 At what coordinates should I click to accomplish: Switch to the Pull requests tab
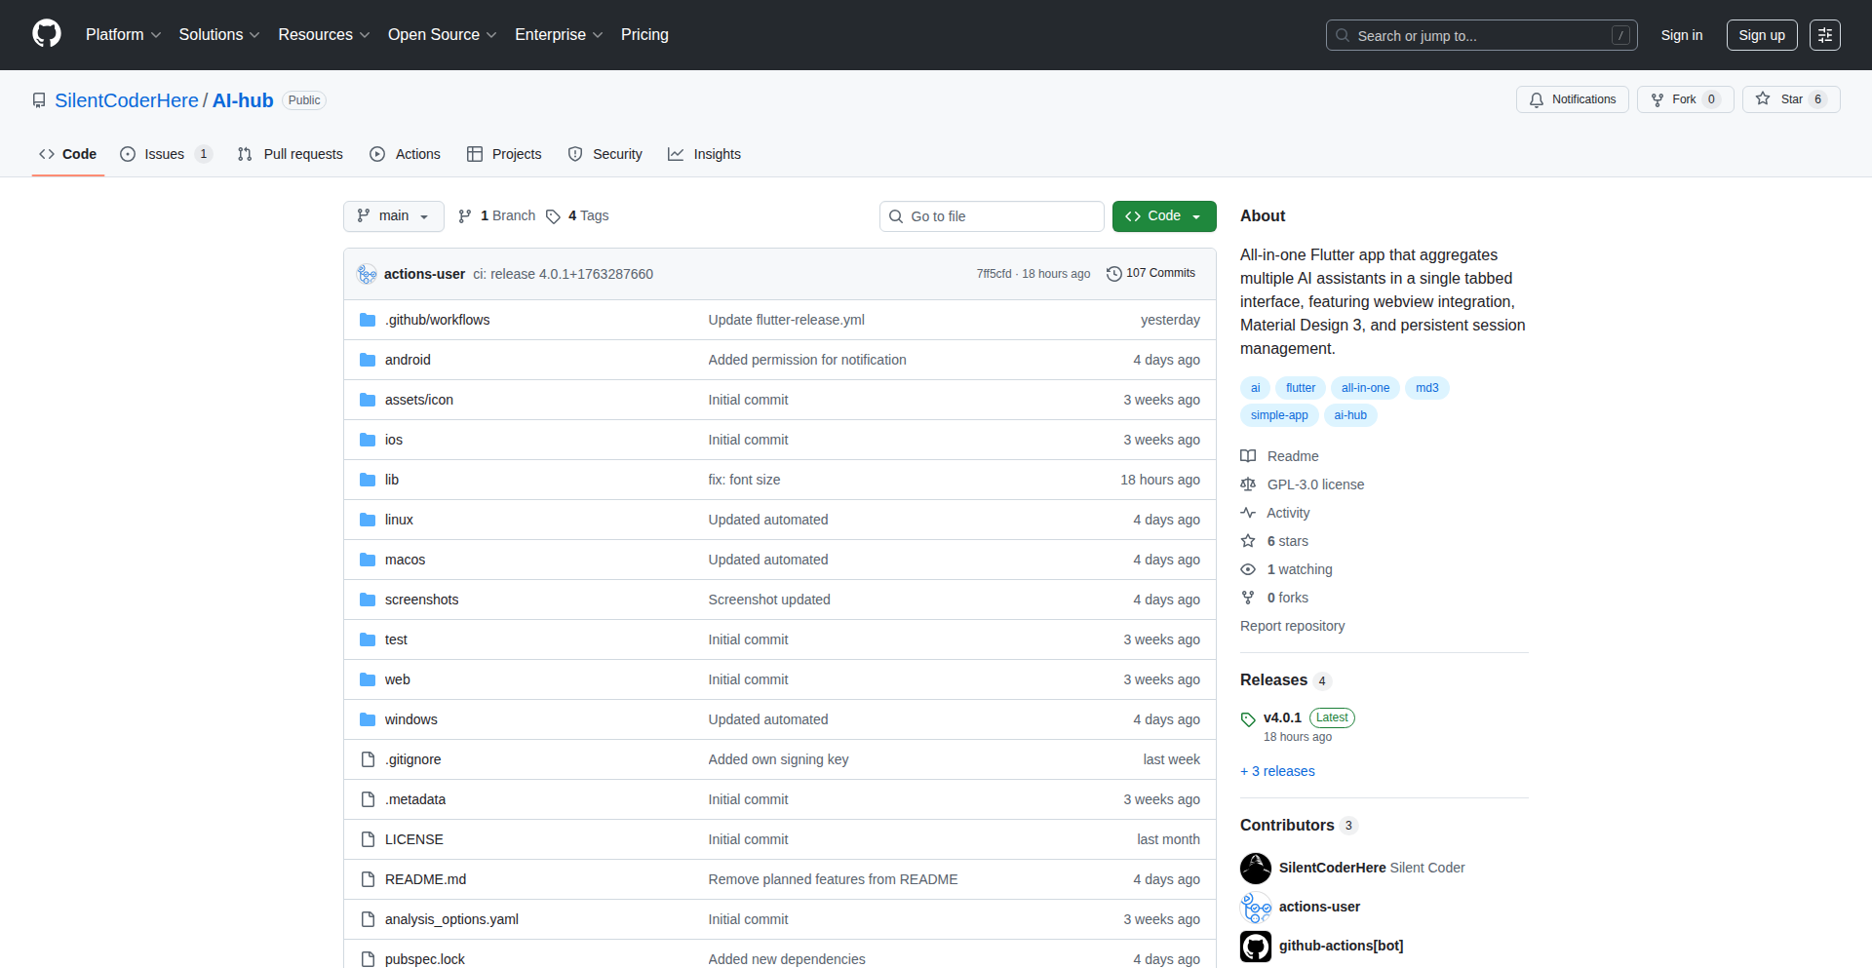[x=291, y=154]
